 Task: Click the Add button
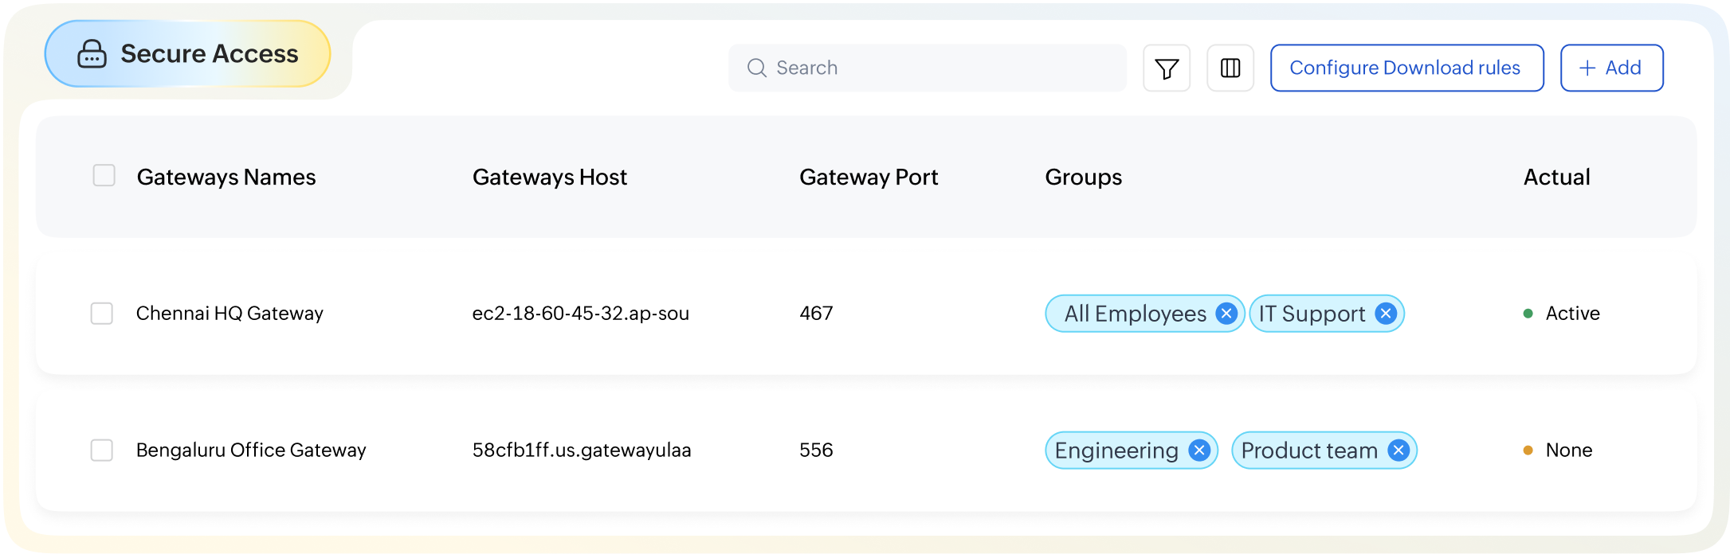tap(1611, 68)
